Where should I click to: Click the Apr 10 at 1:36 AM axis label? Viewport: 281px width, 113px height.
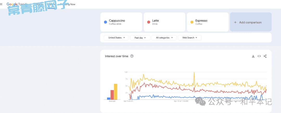181,101
